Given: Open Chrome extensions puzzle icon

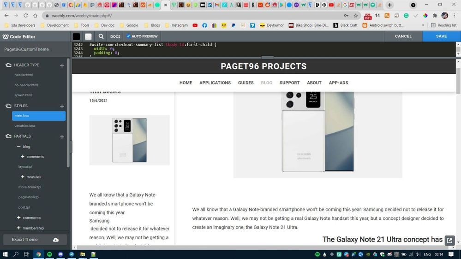Looking at the screenshot, I should [x=435, y=15].
